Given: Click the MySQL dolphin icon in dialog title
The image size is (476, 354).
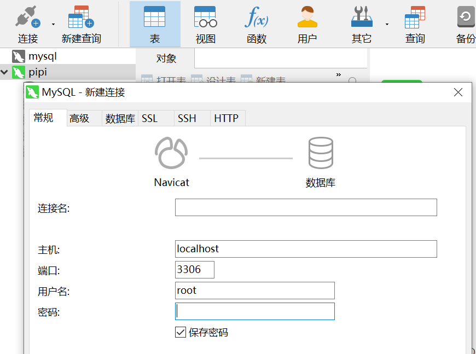Looking at the screenshot, I should [x=32, y=92].
